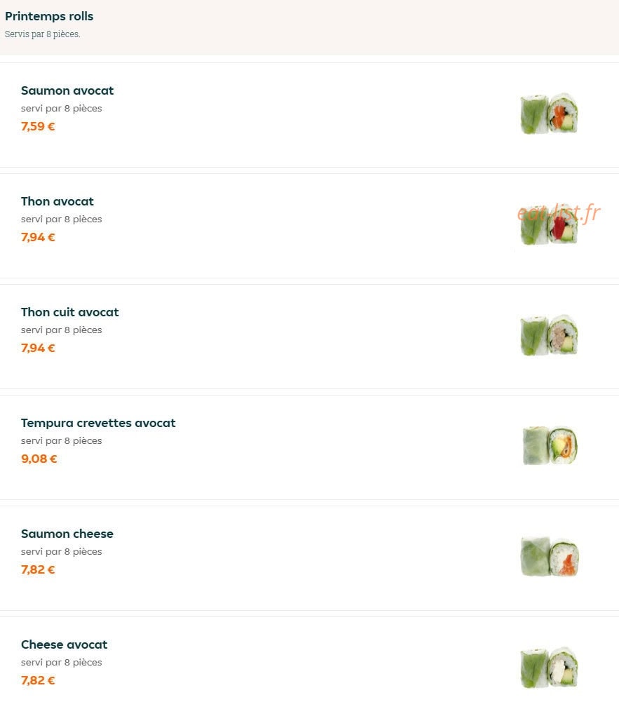The width and height of the screenshot is (619, 716).
Task: Click Thon avocat's 7,94 € price
Action: pos(38,238)
